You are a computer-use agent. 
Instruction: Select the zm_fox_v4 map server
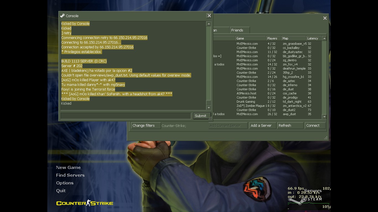pos(290,64)
